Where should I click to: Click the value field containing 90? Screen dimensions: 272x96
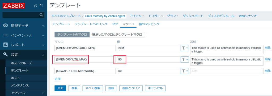tap(149, 59)
